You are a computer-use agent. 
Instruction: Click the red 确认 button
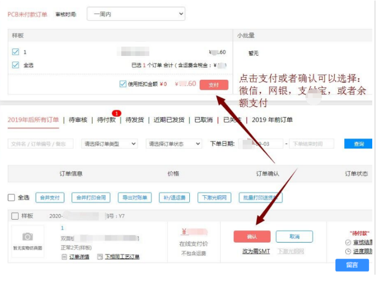(x=252, y=237)
